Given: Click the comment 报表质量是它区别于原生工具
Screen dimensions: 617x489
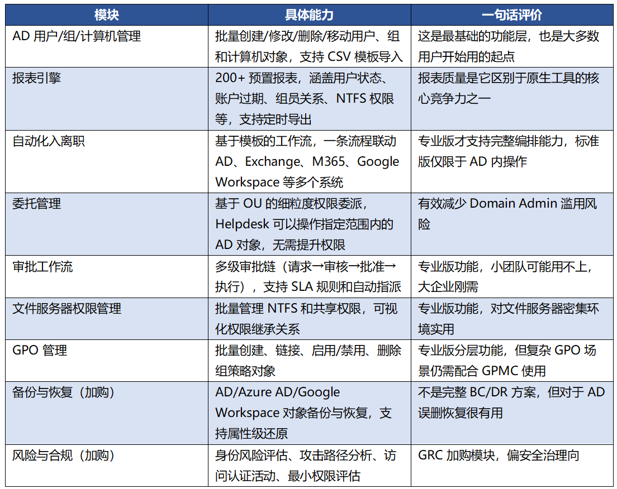Looking at the screenshot, I should pyautogui.click(x=512, y=99).
